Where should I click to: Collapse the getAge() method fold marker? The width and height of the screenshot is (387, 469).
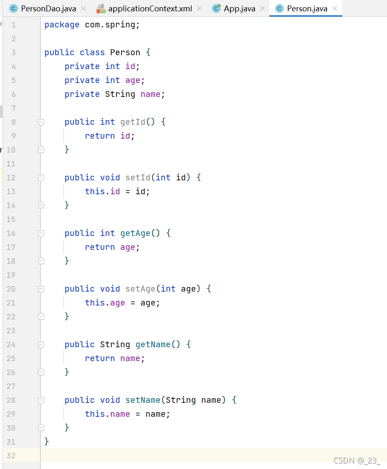pos(41,233)
